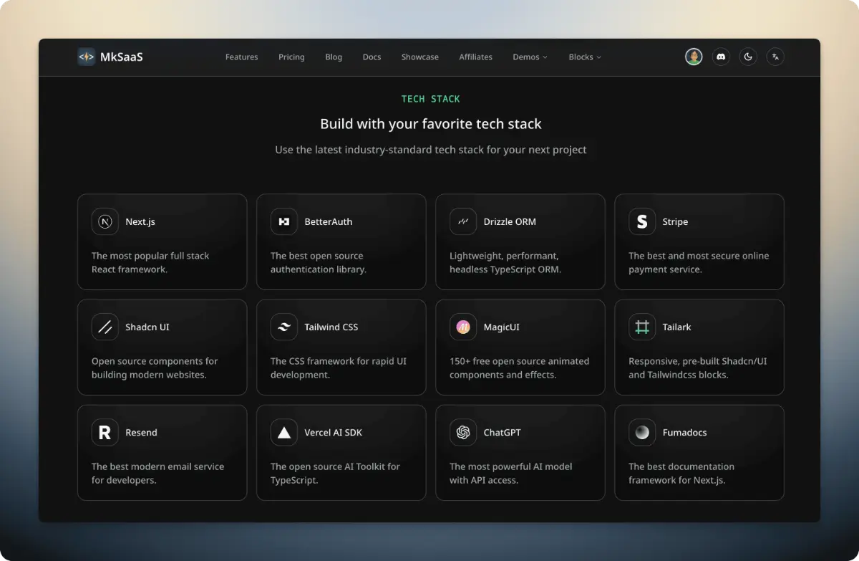Click the Fumadocs logo icon

pyautogui.click(x=642, y=432)
